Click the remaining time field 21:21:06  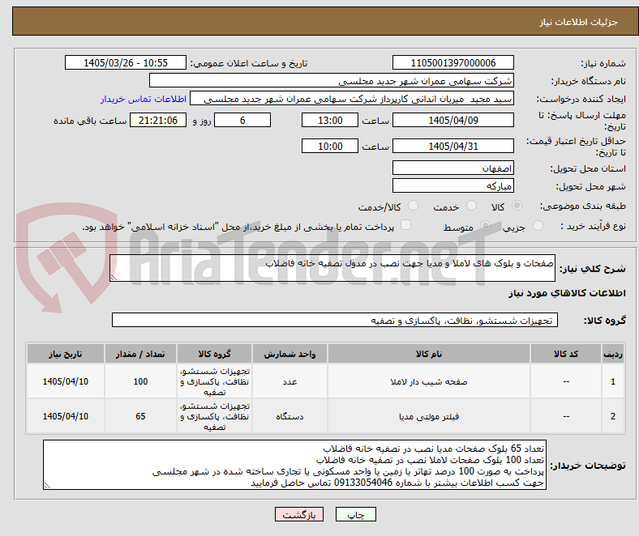pos(158,120)
